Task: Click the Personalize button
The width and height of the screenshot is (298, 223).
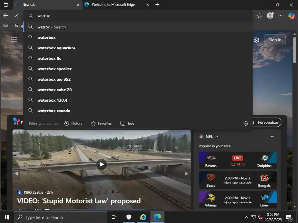Action: click(x=267, y=123)
